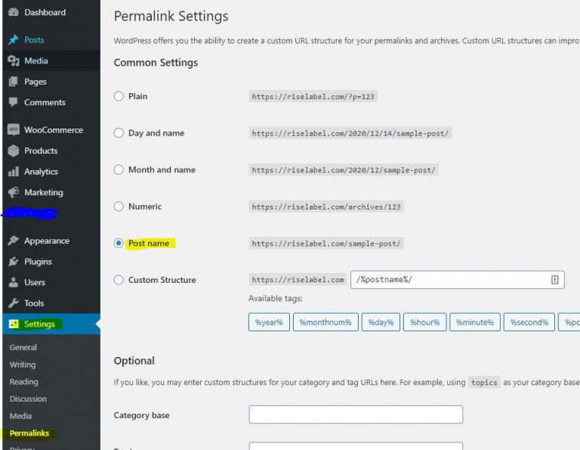The width and height of the screenshot is (580, 450).
Task: Click the Dashboard gauge icon
Action: pos(14,12)
